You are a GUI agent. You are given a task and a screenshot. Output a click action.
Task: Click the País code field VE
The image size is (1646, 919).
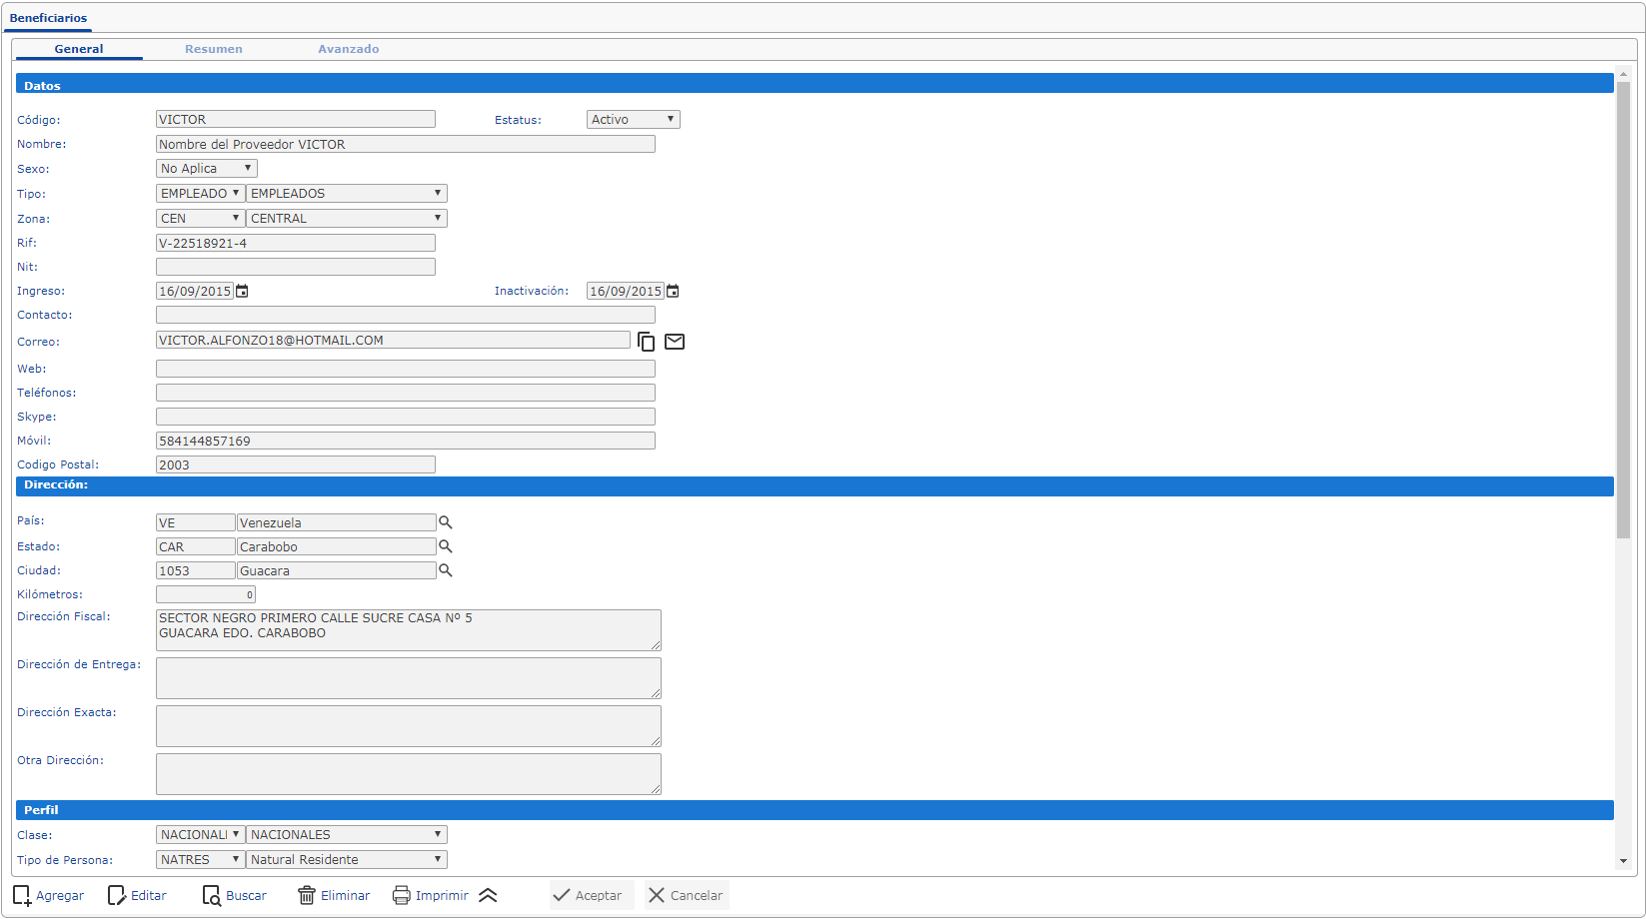pyautogui.click(x=196, y=522)
